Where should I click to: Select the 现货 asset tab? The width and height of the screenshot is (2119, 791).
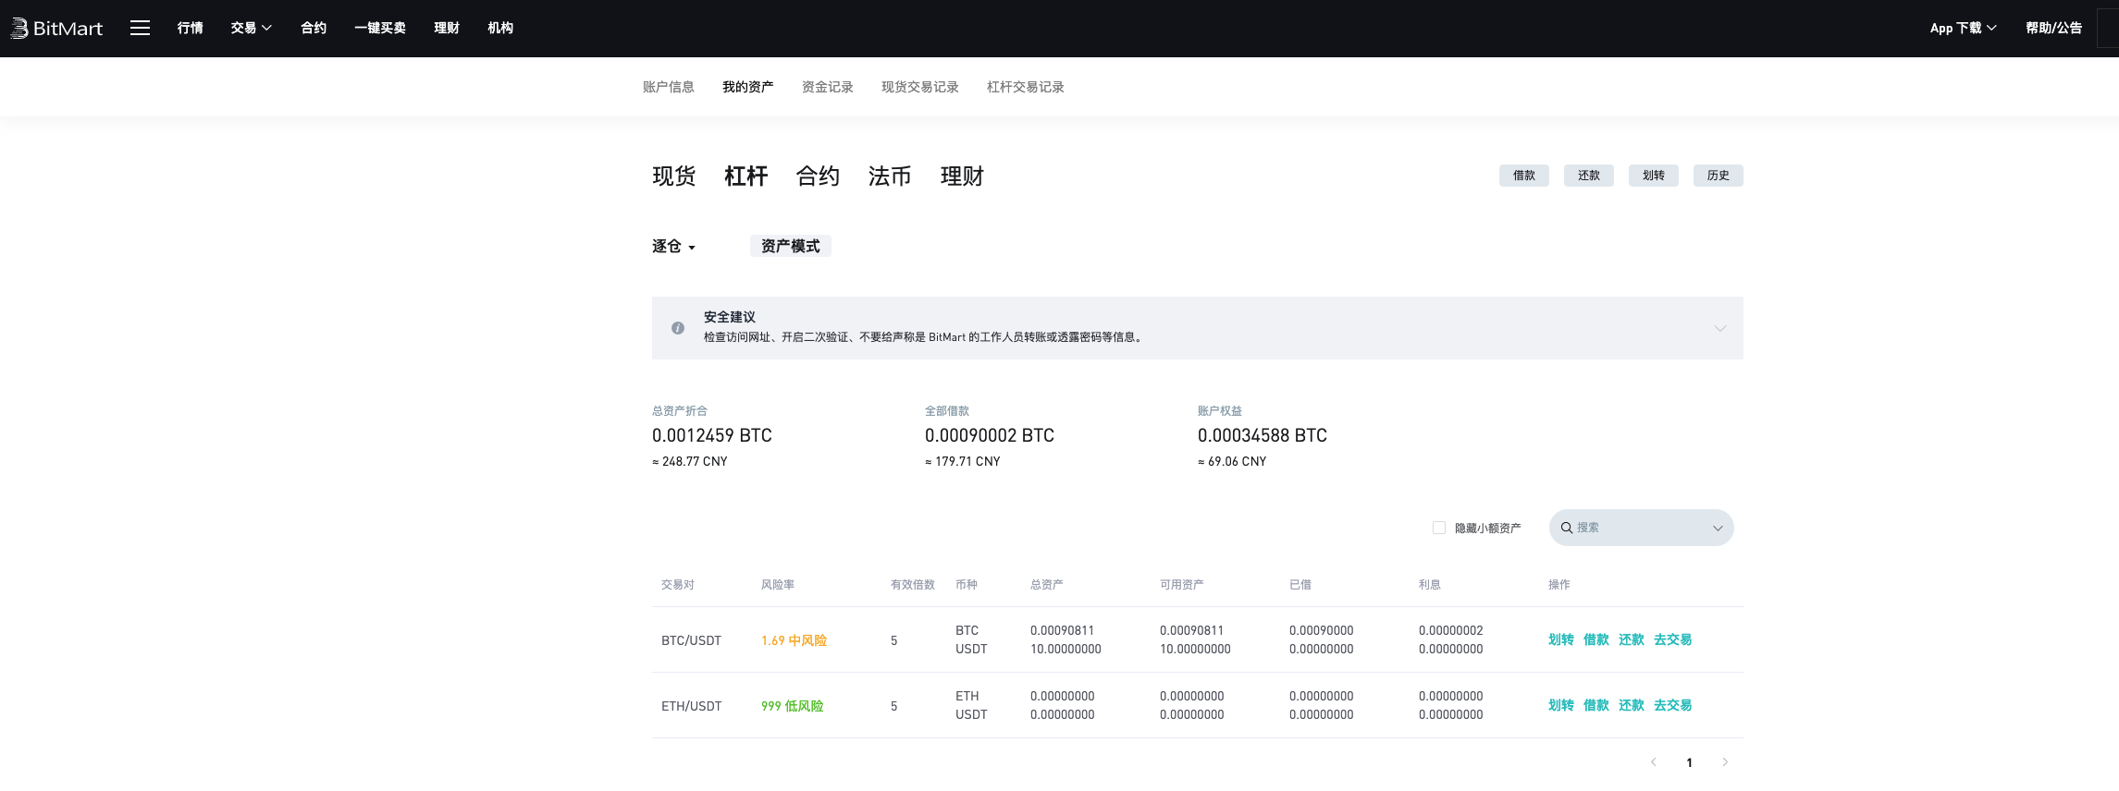pos(673,176)
